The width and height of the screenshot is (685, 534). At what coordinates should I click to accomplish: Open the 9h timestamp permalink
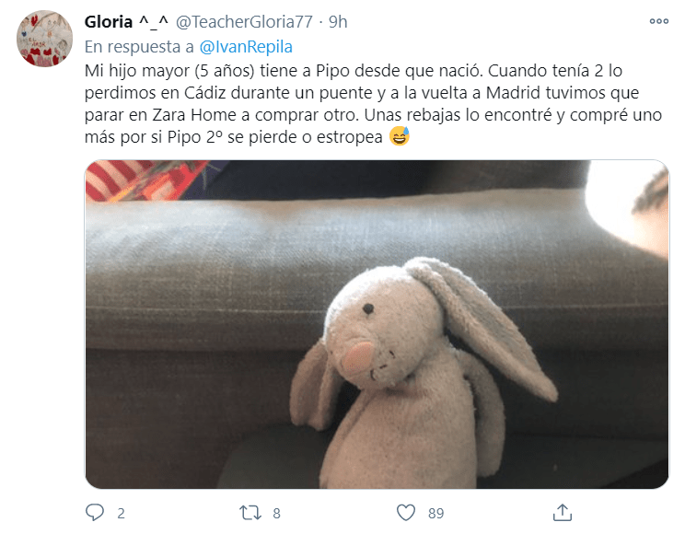(338, 21)
